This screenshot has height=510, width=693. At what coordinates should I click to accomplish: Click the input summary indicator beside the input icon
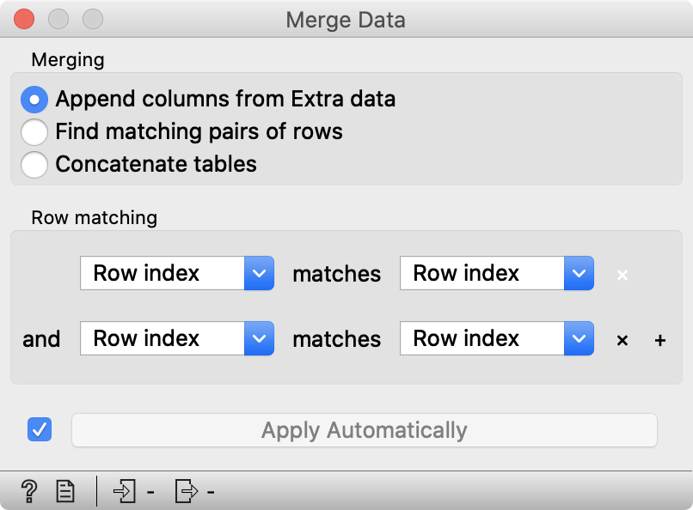150,493
